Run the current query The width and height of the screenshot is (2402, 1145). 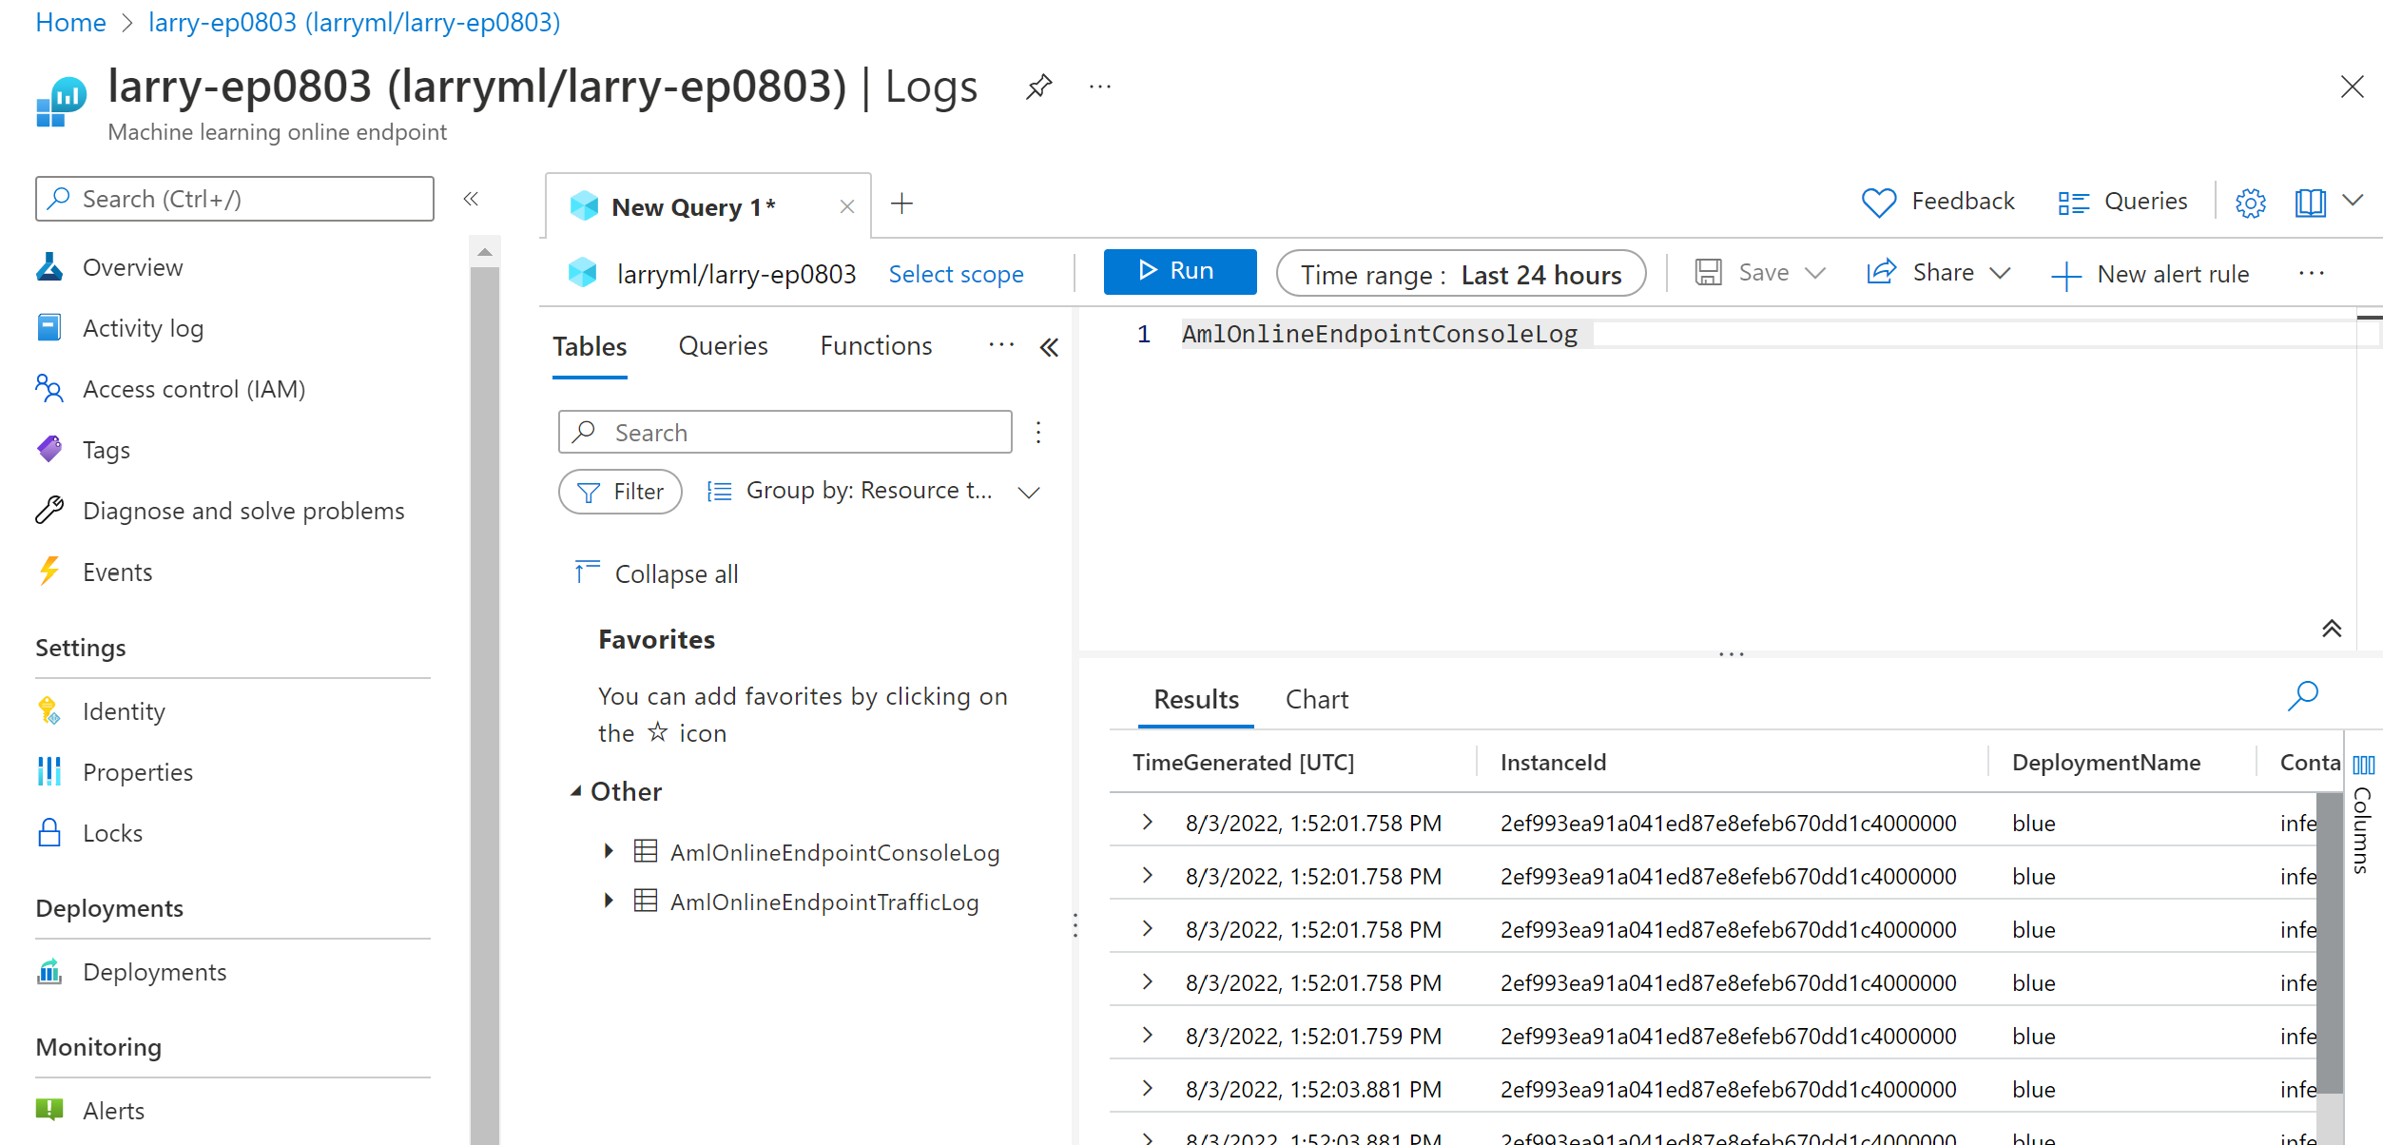click(1180, 271)
